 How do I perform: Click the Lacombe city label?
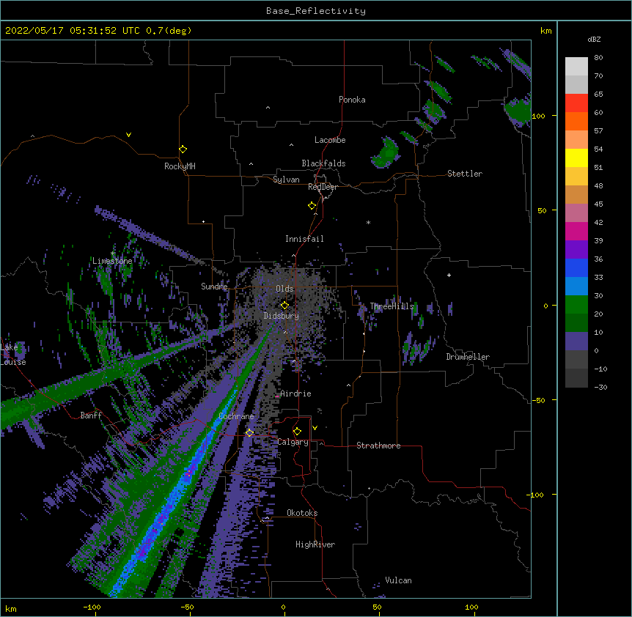(x=330, y=140)
